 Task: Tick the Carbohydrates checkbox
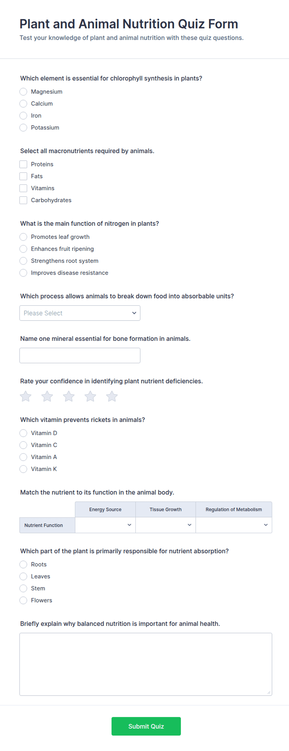[x=23, y=200]
